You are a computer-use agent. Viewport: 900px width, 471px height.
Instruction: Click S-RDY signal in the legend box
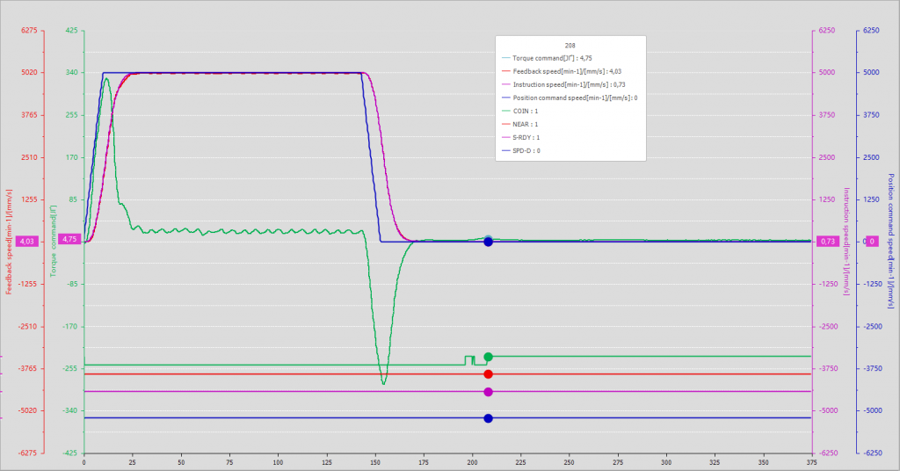coord(526,137)
